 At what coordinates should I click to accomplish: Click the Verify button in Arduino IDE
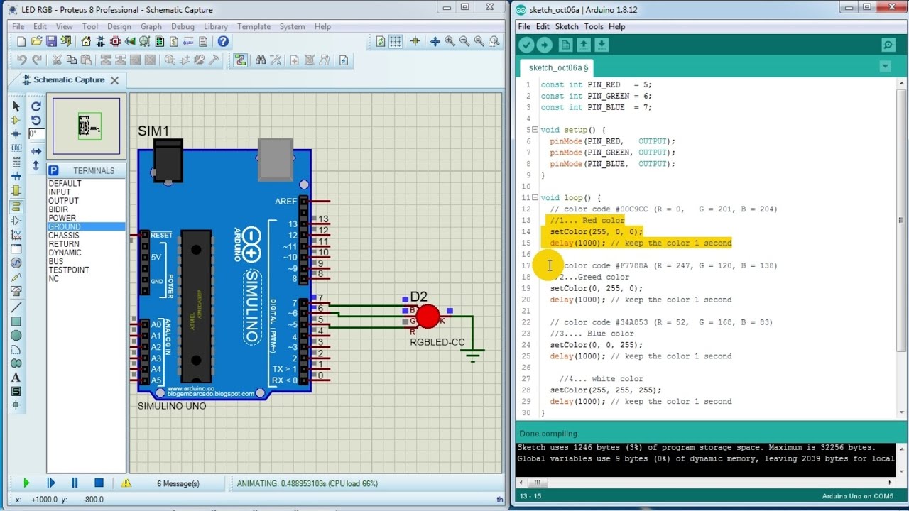(x=526, y=45)
